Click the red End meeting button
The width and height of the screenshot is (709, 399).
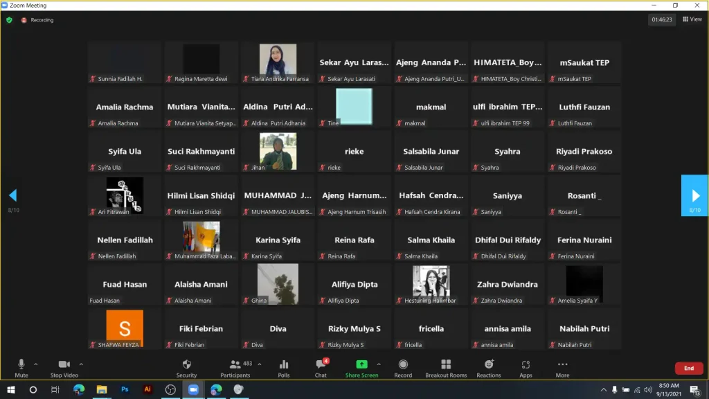[689, 369]
